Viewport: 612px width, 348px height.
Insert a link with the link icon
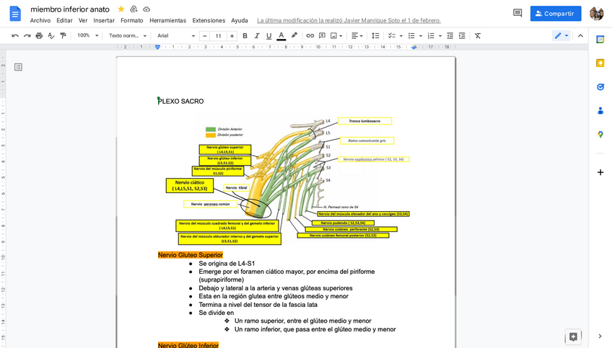pyautogui.click(x=310, y=35)
